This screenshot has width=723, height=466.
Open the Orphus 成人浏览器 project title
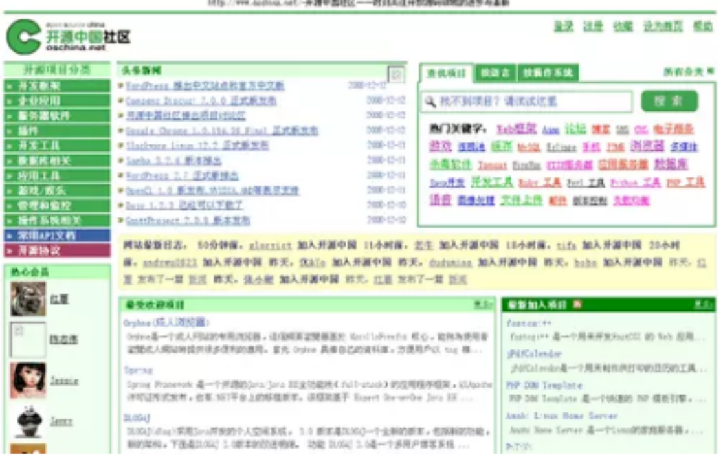[166, 322]
